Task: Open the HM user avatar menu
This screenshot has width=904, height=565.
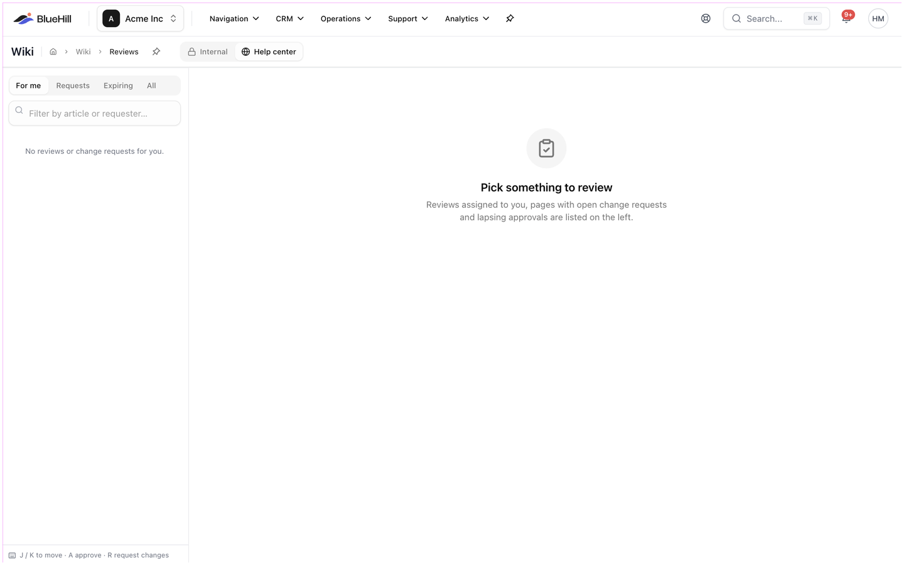Action: [x=878, y=19]
